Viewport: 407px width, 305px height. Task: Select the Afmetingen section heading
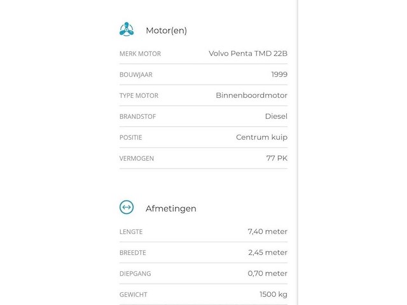coord(171,209)
